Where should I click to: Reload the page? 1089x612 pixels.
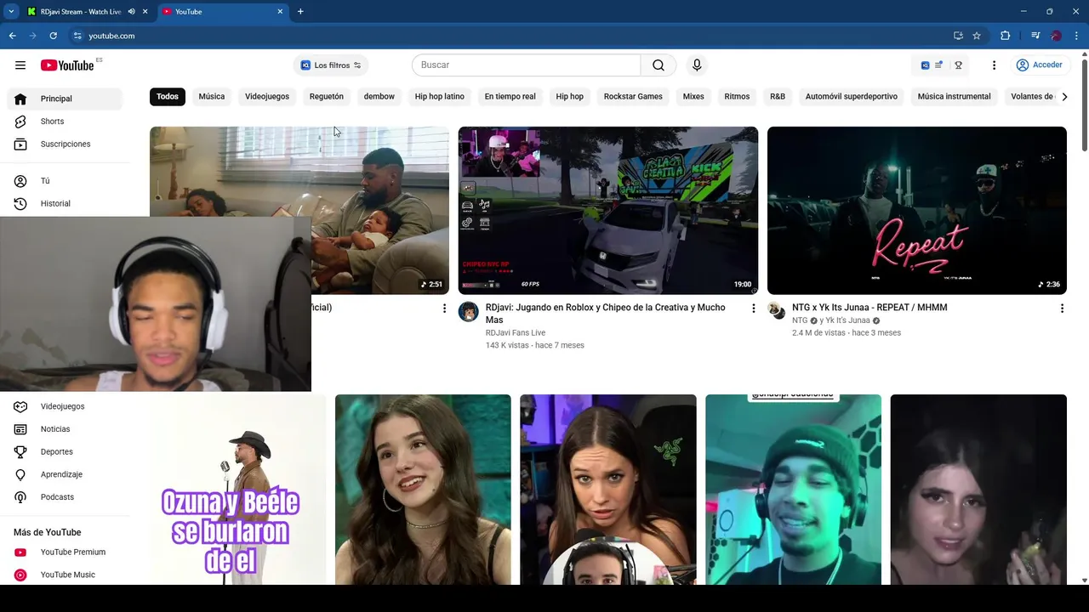tap(53, 36)
